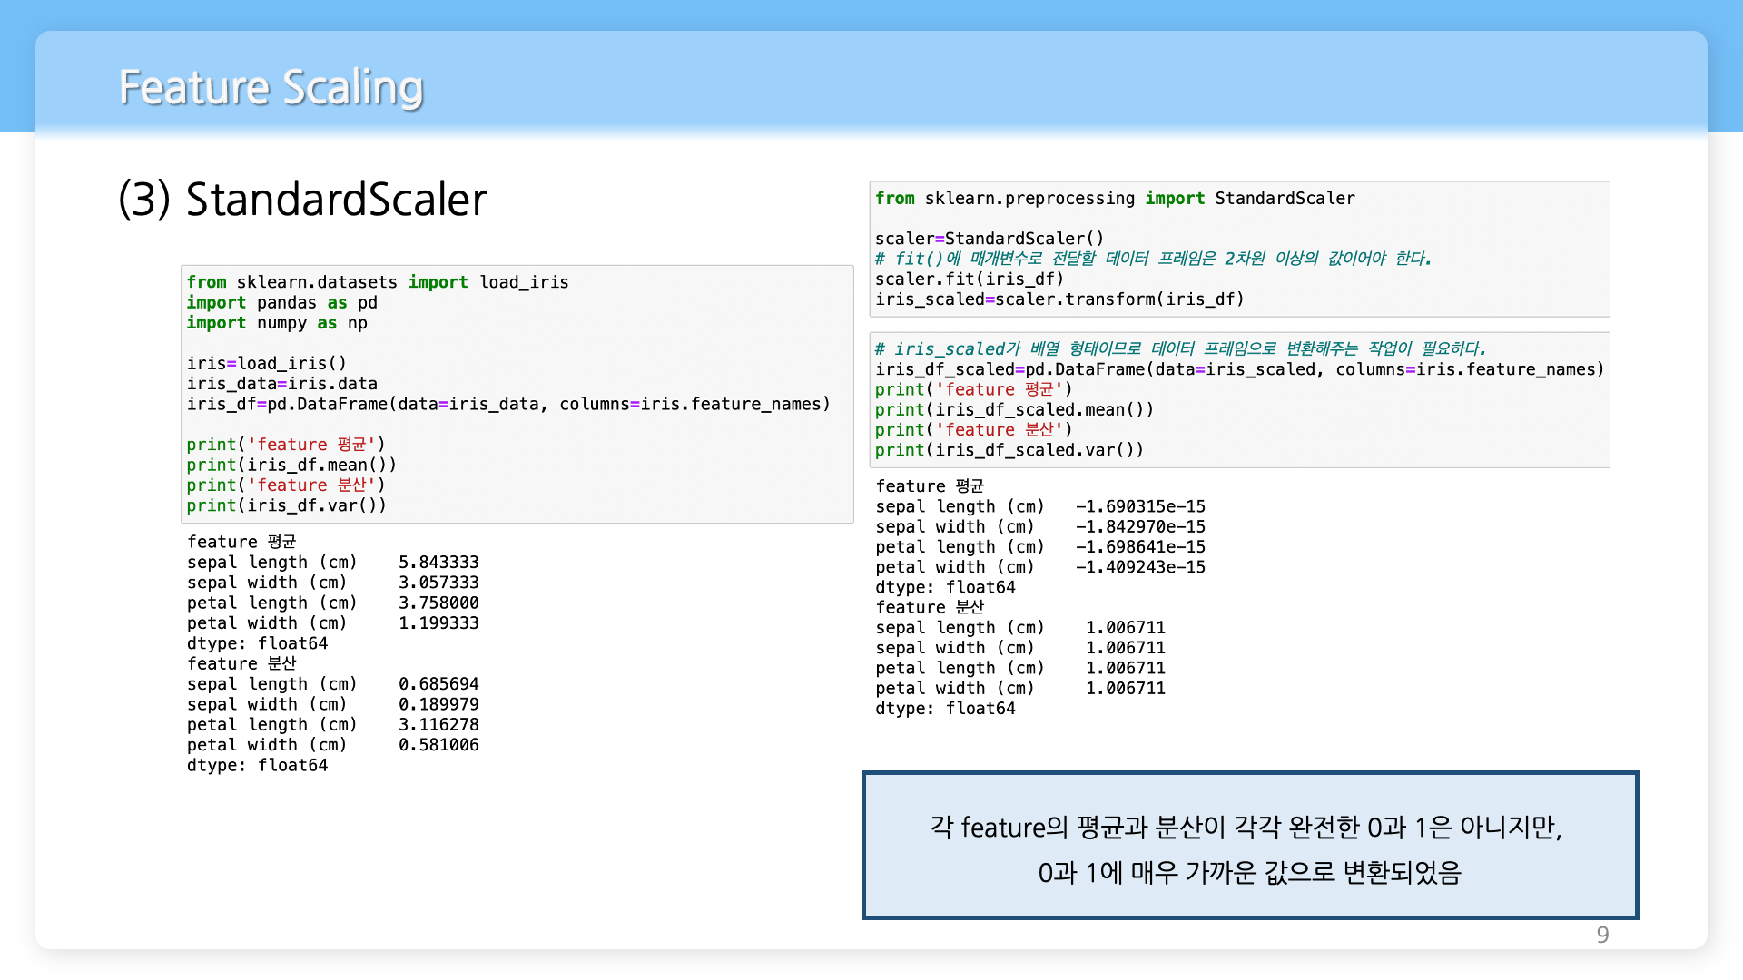Click the -1.690315e-15 scaled mean value

click(1140, 506)
